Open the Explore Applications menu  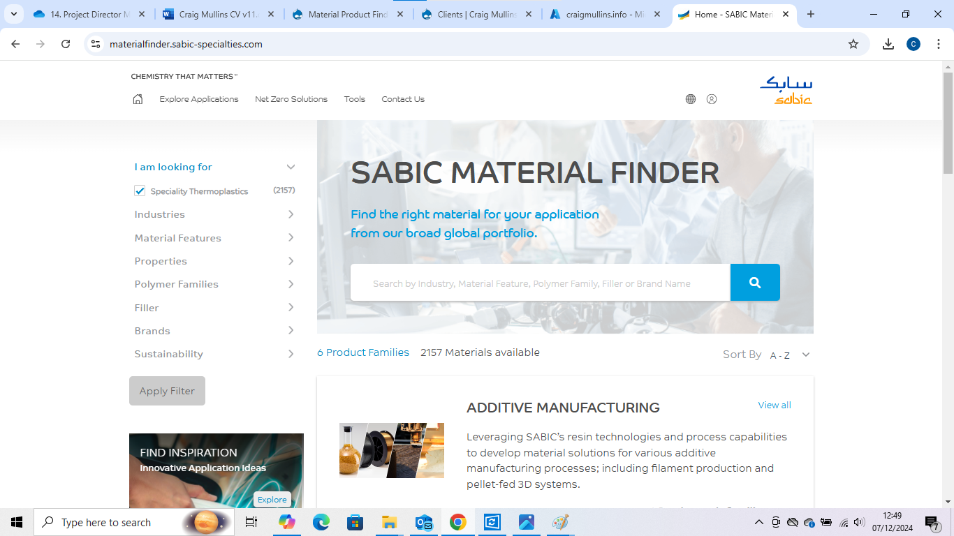coord(199,99)
